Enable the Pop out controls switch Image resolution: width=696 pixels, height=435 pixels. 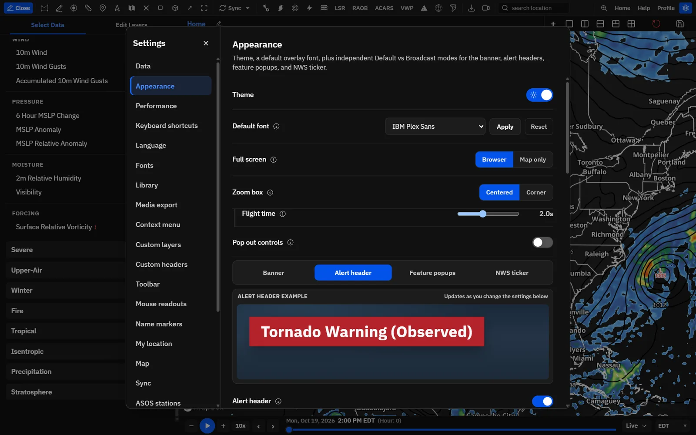[542, 242]
